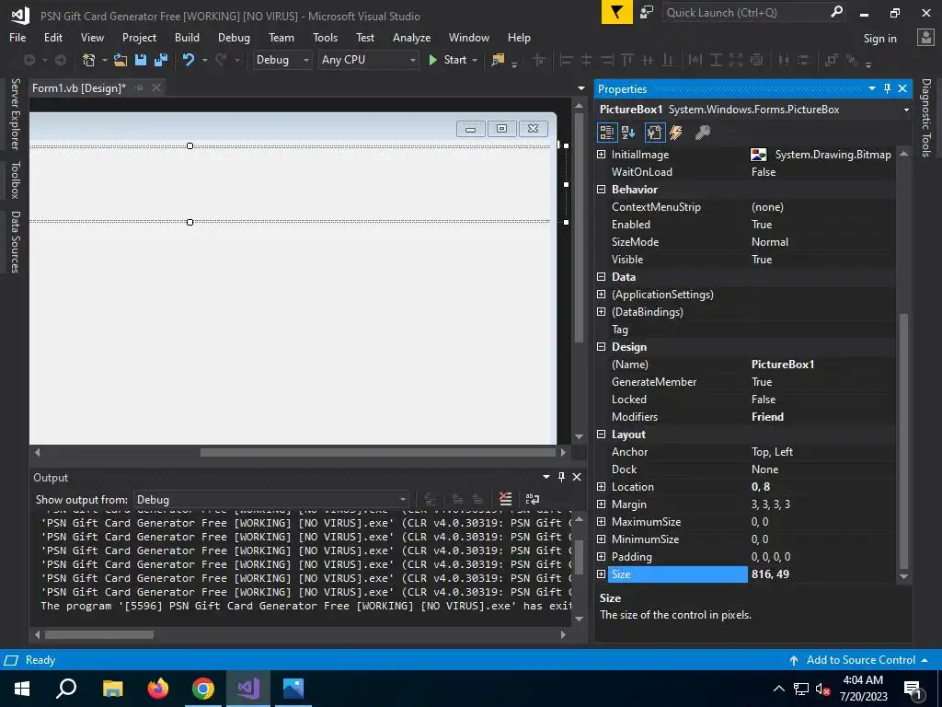This screenshot has height=707, width=942.
Task: Expand the InitialImage property
Action: [x=602, y=155]
